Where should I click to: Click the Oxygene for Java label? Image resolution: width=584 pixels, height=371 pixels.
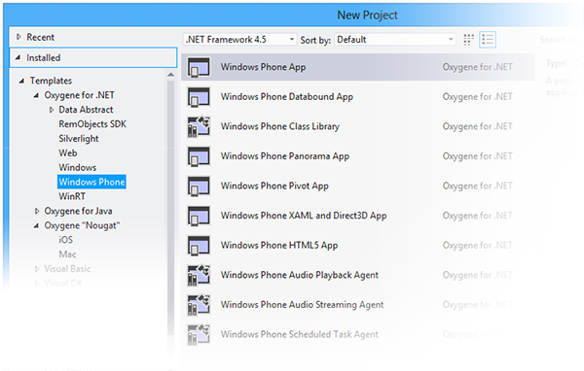click(78, 211)
